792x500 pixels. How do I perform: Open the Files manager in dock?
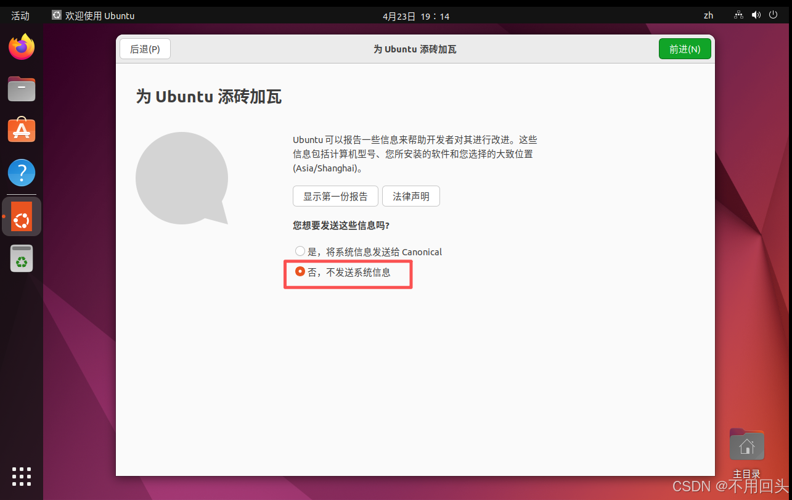[22, 89]
